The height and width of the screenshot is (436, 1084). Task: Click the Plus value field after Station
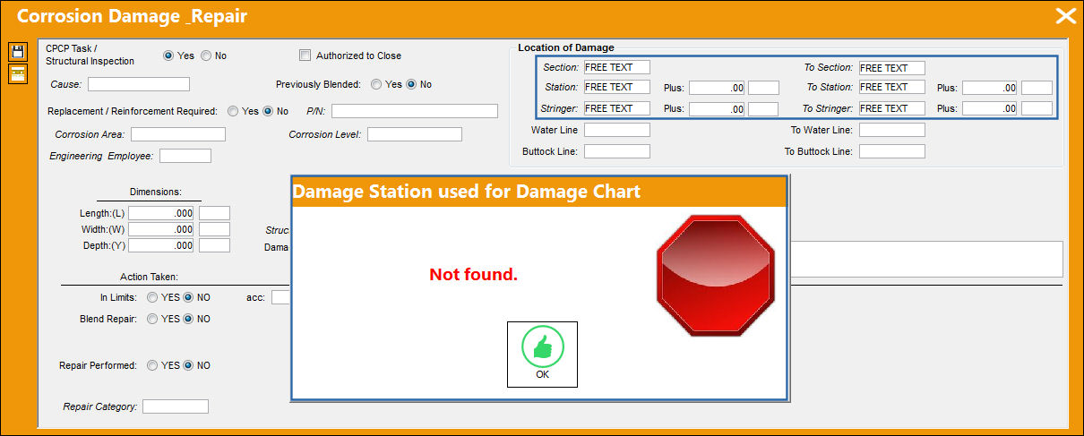717,88
